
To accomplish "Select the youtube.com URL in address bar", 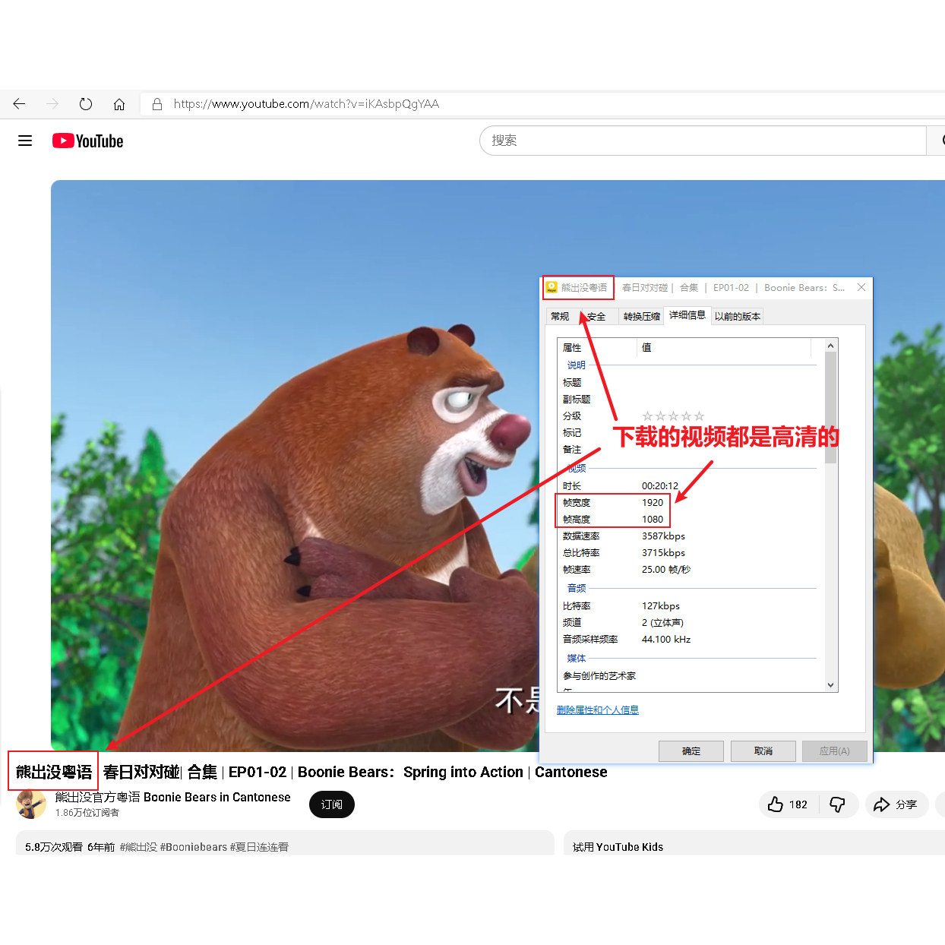I will click(x=306, y=104).
